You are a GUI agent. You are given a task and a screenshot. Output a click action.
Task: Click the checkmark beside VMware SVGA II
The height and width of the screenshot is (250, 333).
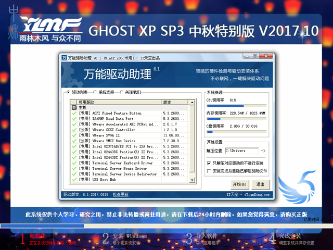point(74,135)
